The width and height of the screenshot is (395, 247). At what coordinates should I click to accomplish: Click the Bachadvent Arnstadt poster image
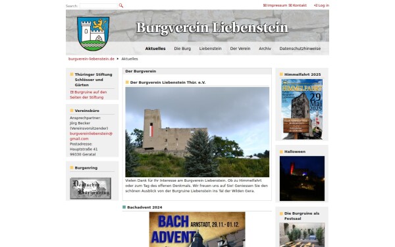(197, 229)
